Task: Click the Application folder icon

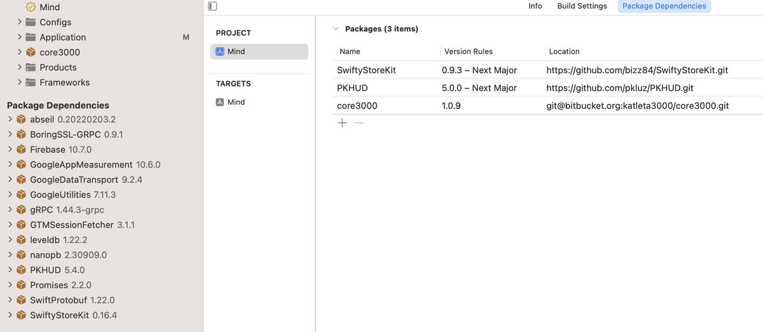Action: 31,37
